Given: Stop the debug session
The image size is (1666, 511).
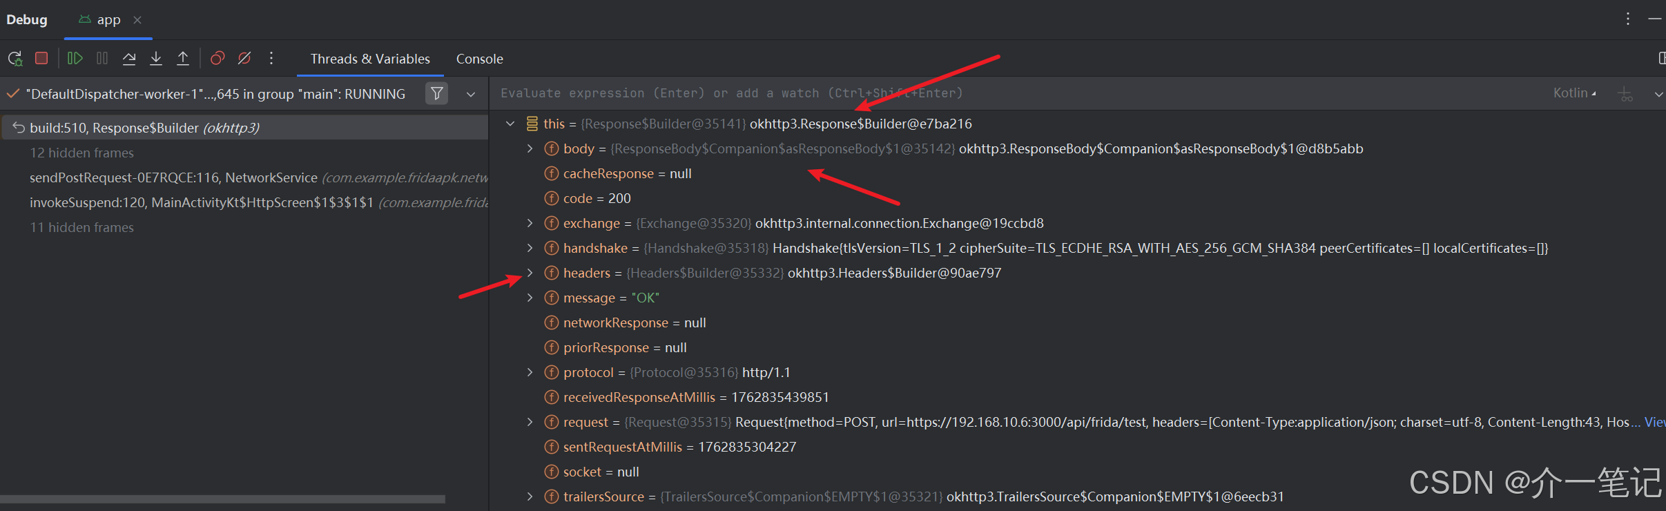Looking at the screenshot, I should [41, 59].
